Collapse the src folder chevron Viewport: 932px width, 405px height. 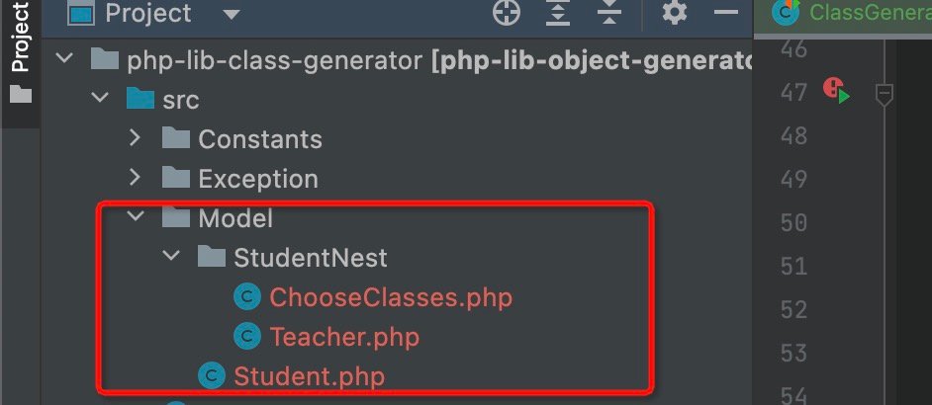pyautogui.click(x=100, y=100)
